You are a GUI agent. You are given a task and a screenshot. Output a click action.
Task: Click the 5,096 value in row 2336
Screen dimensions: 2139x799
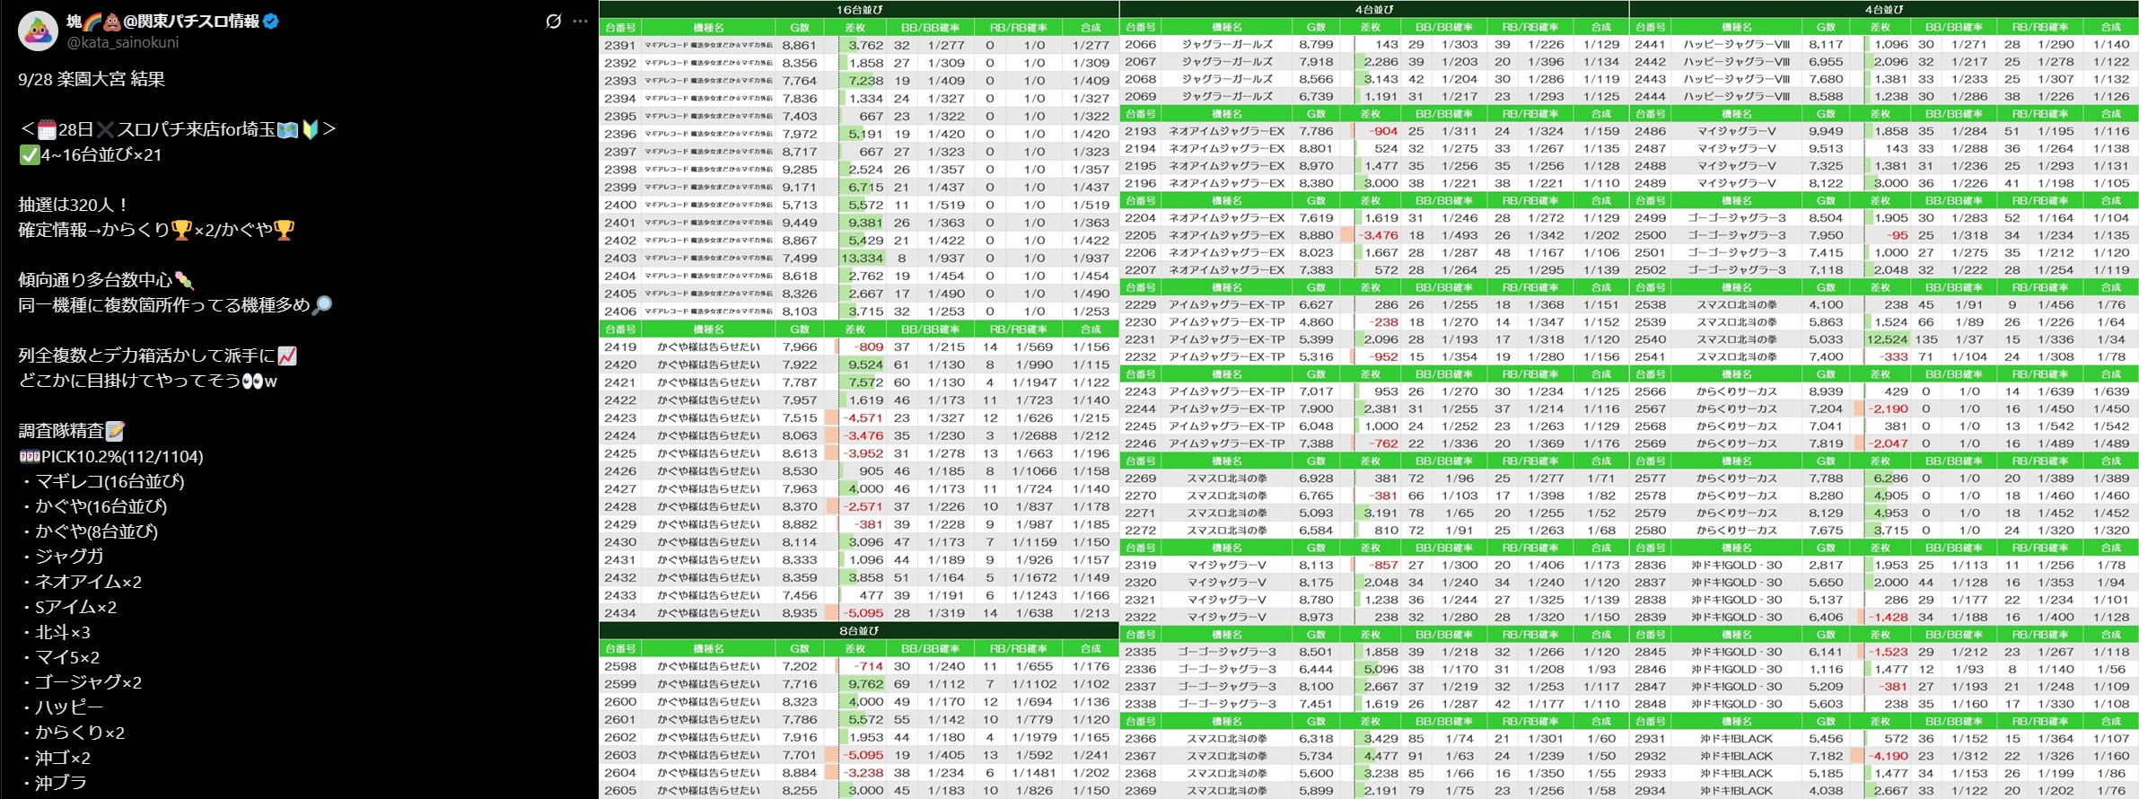(1381, 669)
